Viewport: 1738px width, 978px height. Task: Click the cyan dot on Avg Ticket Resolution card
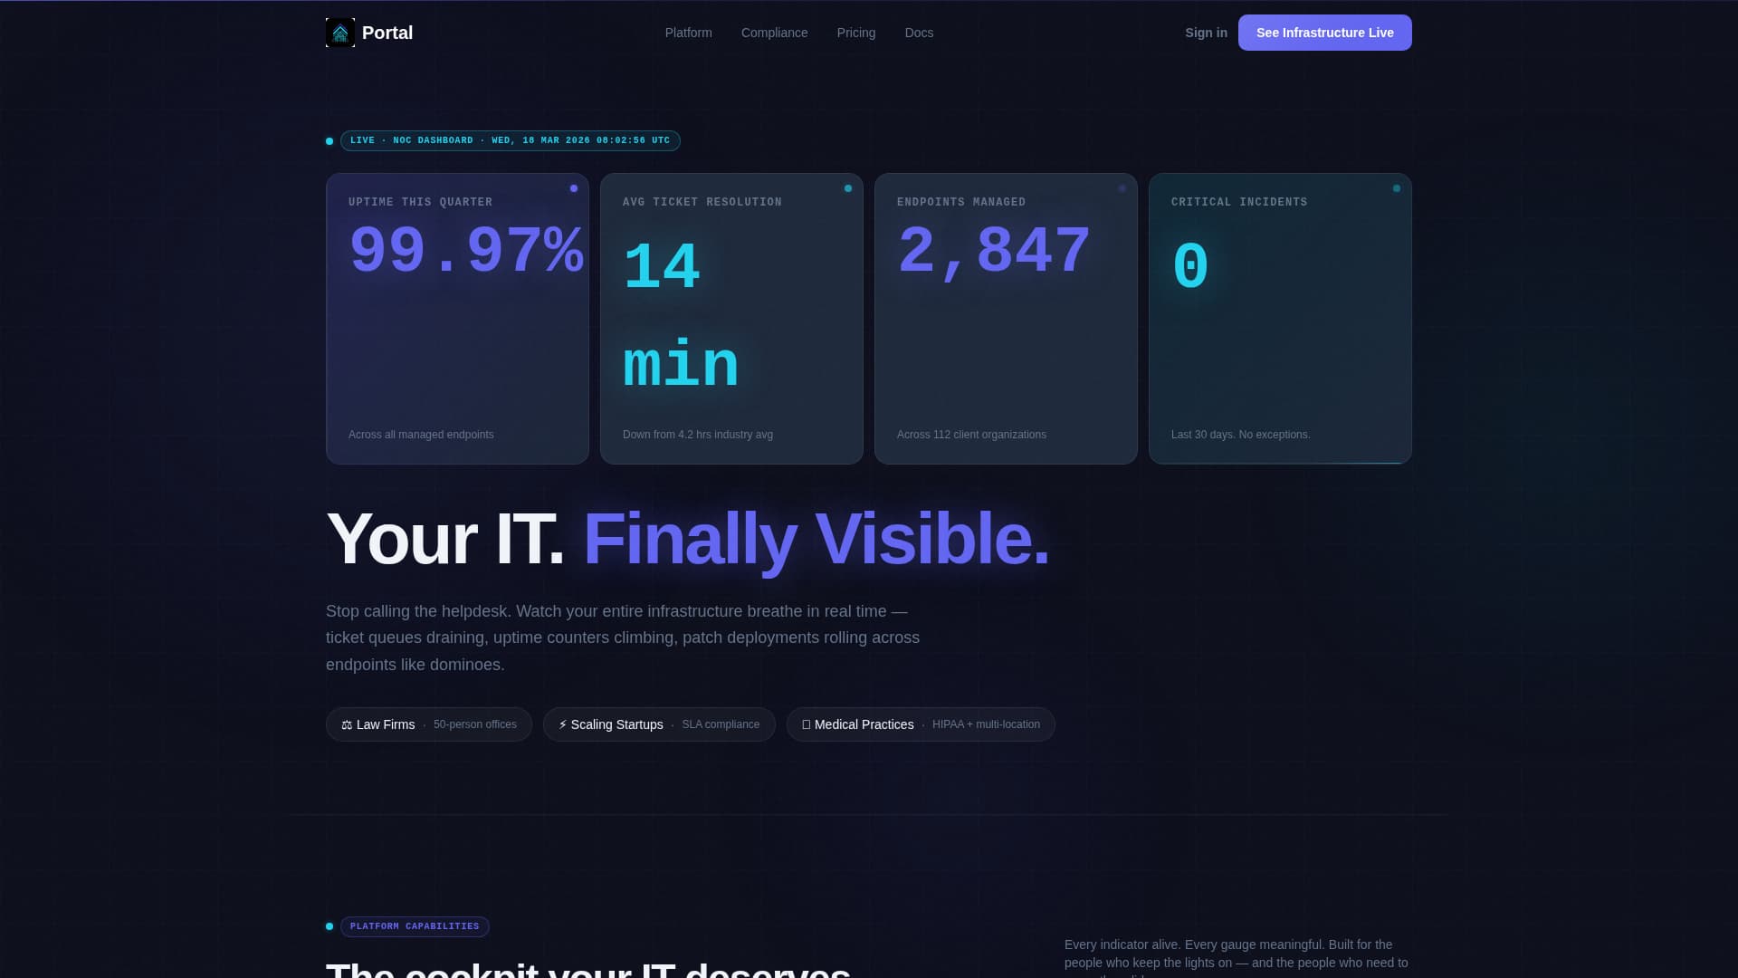[848, 188]
